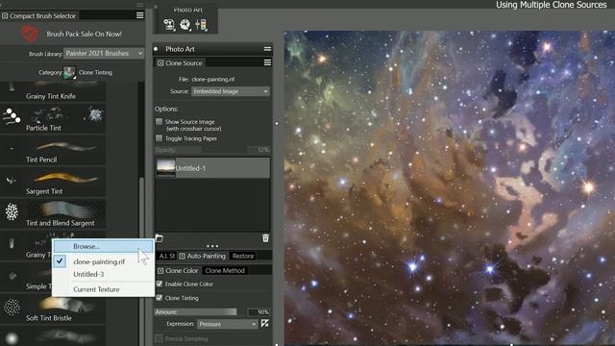Select the Soft Tint Bristle dab icon
Screen dimensions: 615x346
[12, 308]
